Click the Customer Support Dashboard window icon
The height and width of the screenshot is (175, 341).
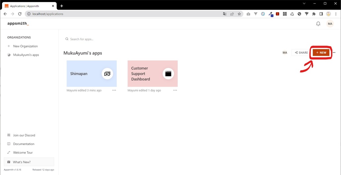click(168, 74)
